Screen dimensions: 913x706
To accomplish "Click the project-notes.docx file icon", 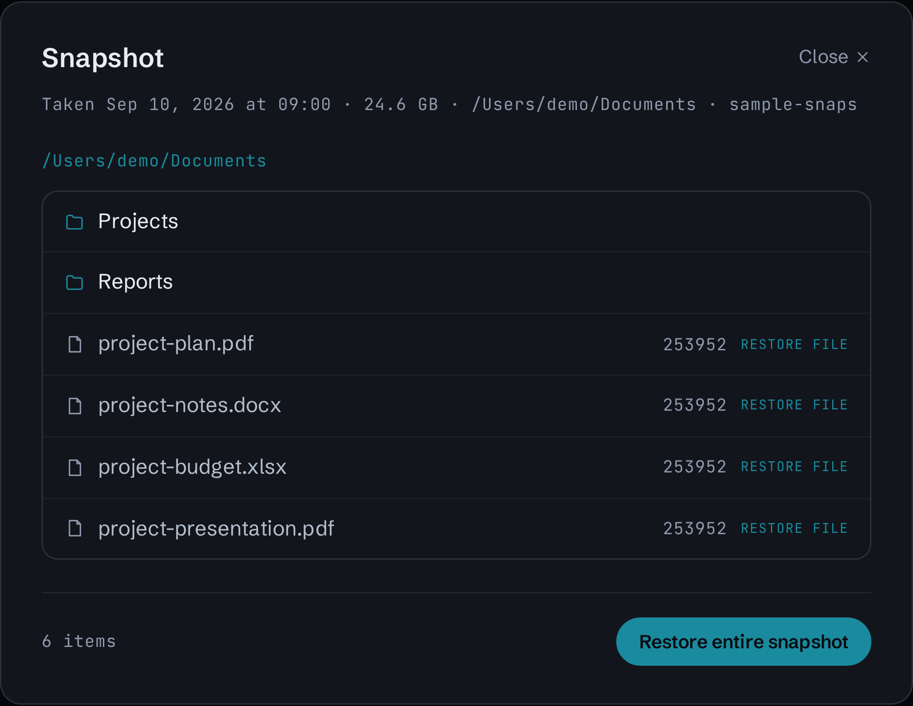I will [x=75, y=406].
